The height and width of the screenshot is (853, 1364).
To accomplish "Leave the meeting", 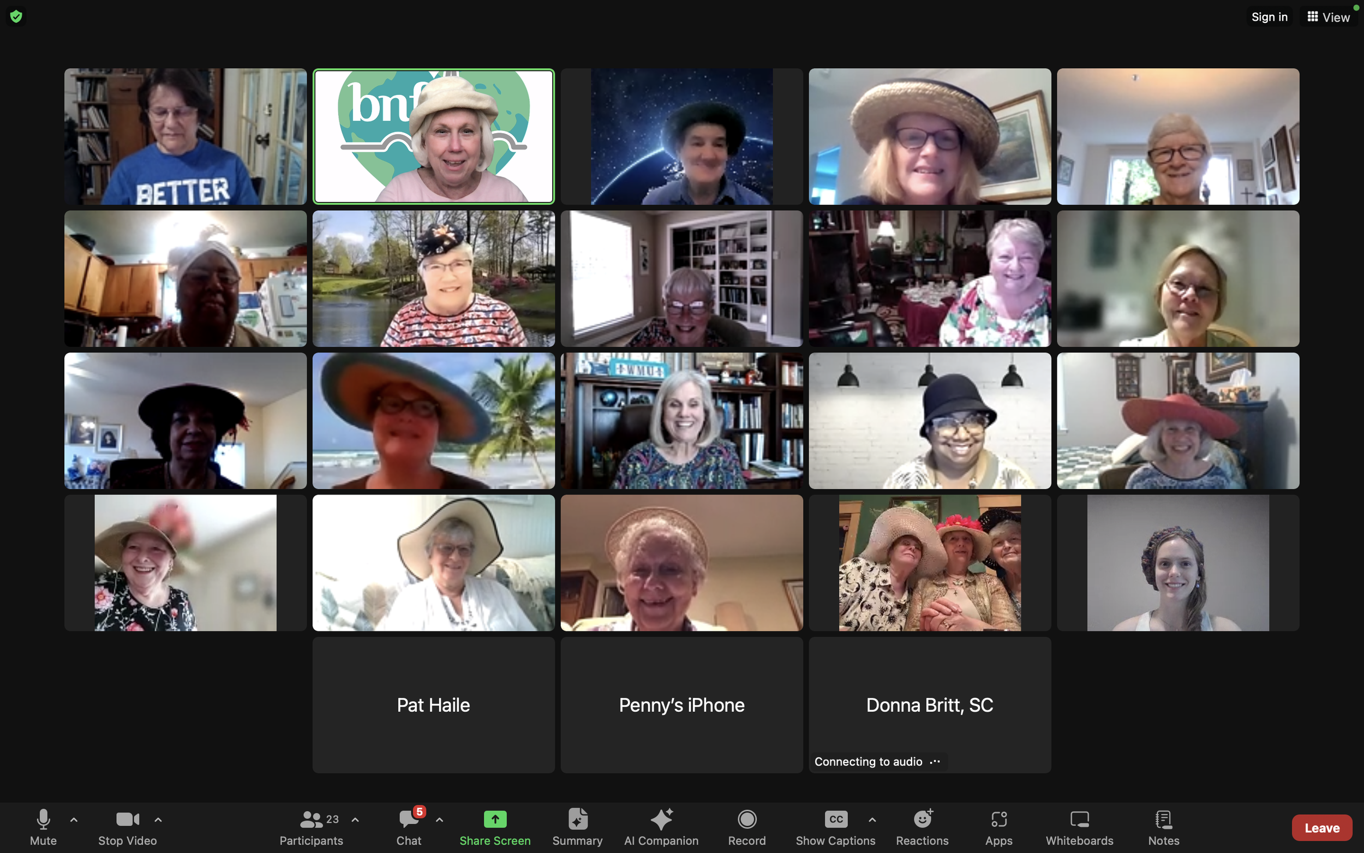I will (1321, 827).
